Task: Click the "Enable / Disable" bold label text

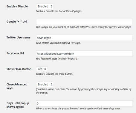Action: 17,6
